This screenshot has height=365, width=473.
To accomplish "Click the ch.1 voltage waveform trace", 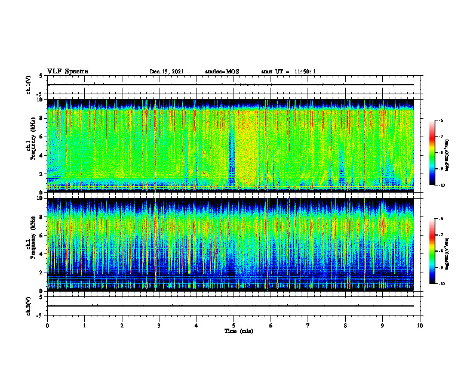I will click(231, 85).
